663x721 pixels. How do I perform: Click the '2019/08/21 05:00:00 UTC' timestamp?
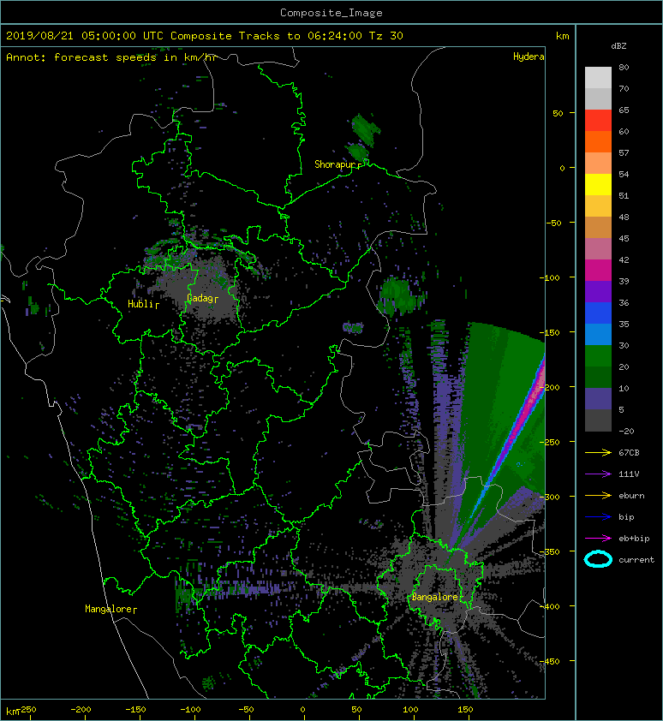tap(84, 36)
